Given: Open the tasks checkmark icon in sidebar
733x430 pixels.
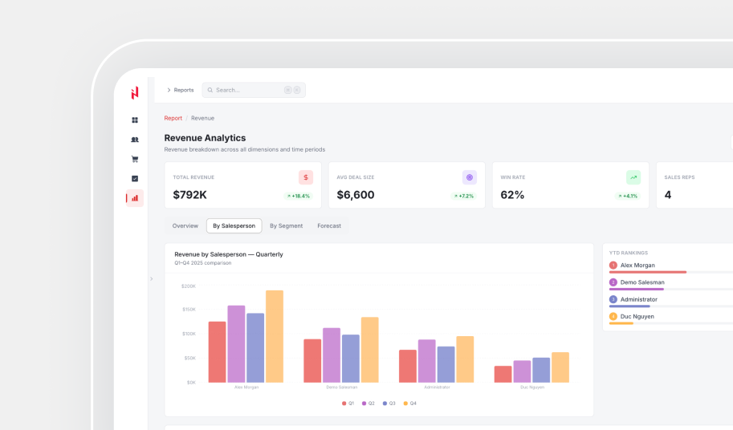Looking at the screenshot, I should pyautogui.click(x=135, y=178).
